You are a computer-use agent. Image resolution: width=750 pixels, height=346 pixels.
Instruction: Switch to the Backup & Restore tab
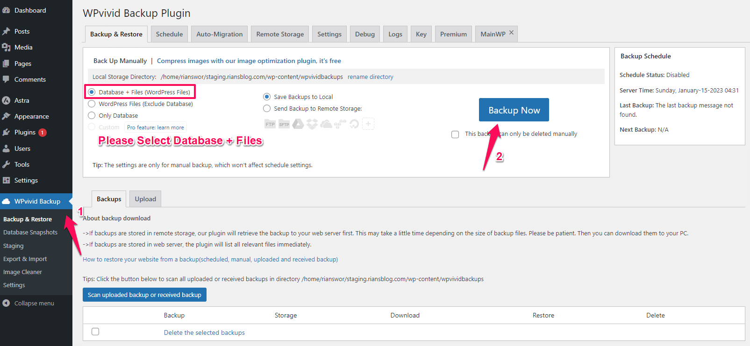click(x=116, y=34)
